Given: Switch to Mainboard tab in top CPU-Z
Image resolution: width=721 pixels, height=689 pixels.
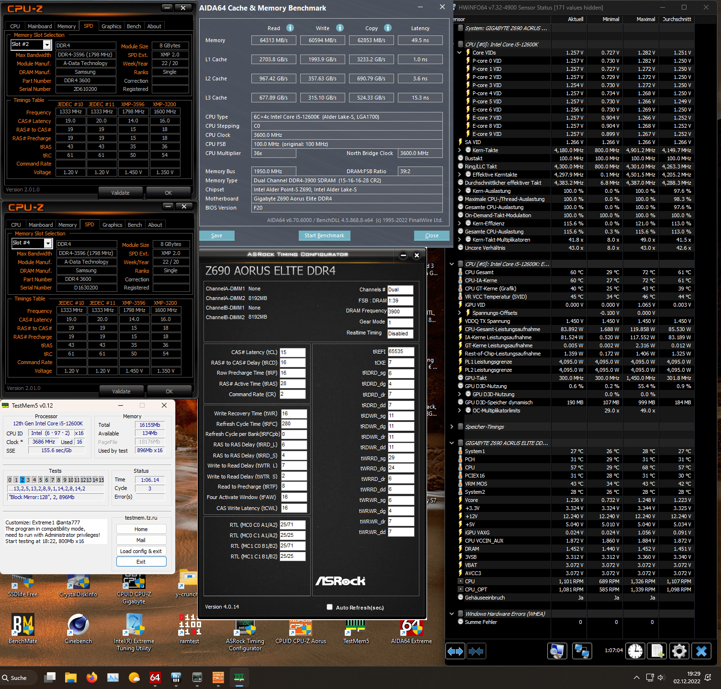Looking at the screenshot, I should click(40, 26).
